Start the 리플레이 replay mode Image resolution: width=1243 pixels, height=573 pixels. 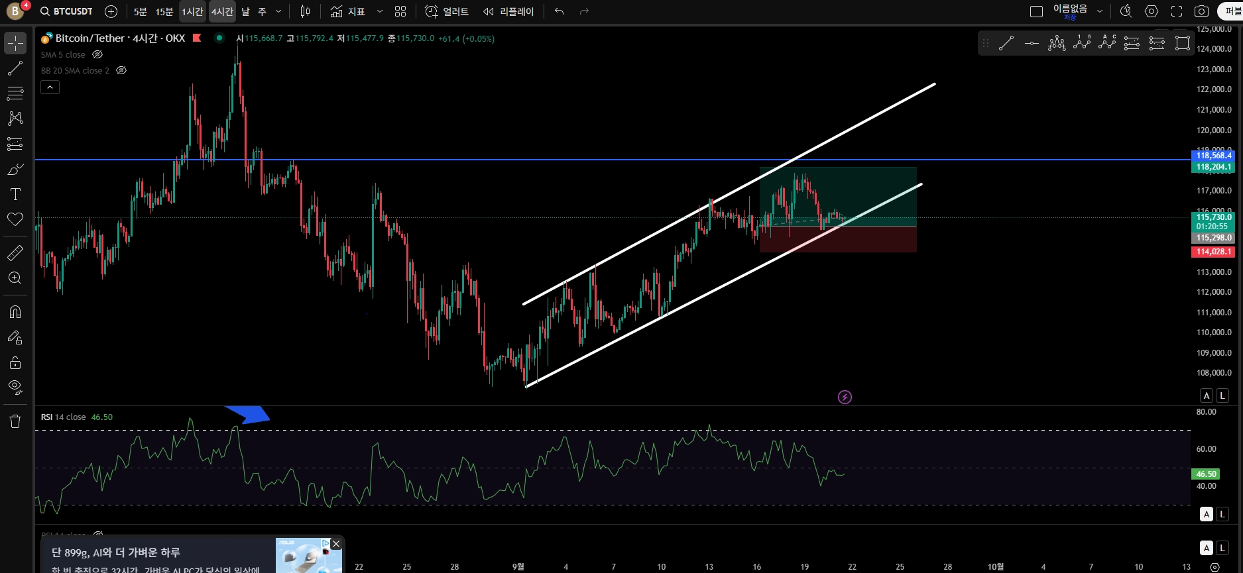(x=508, y=11)
